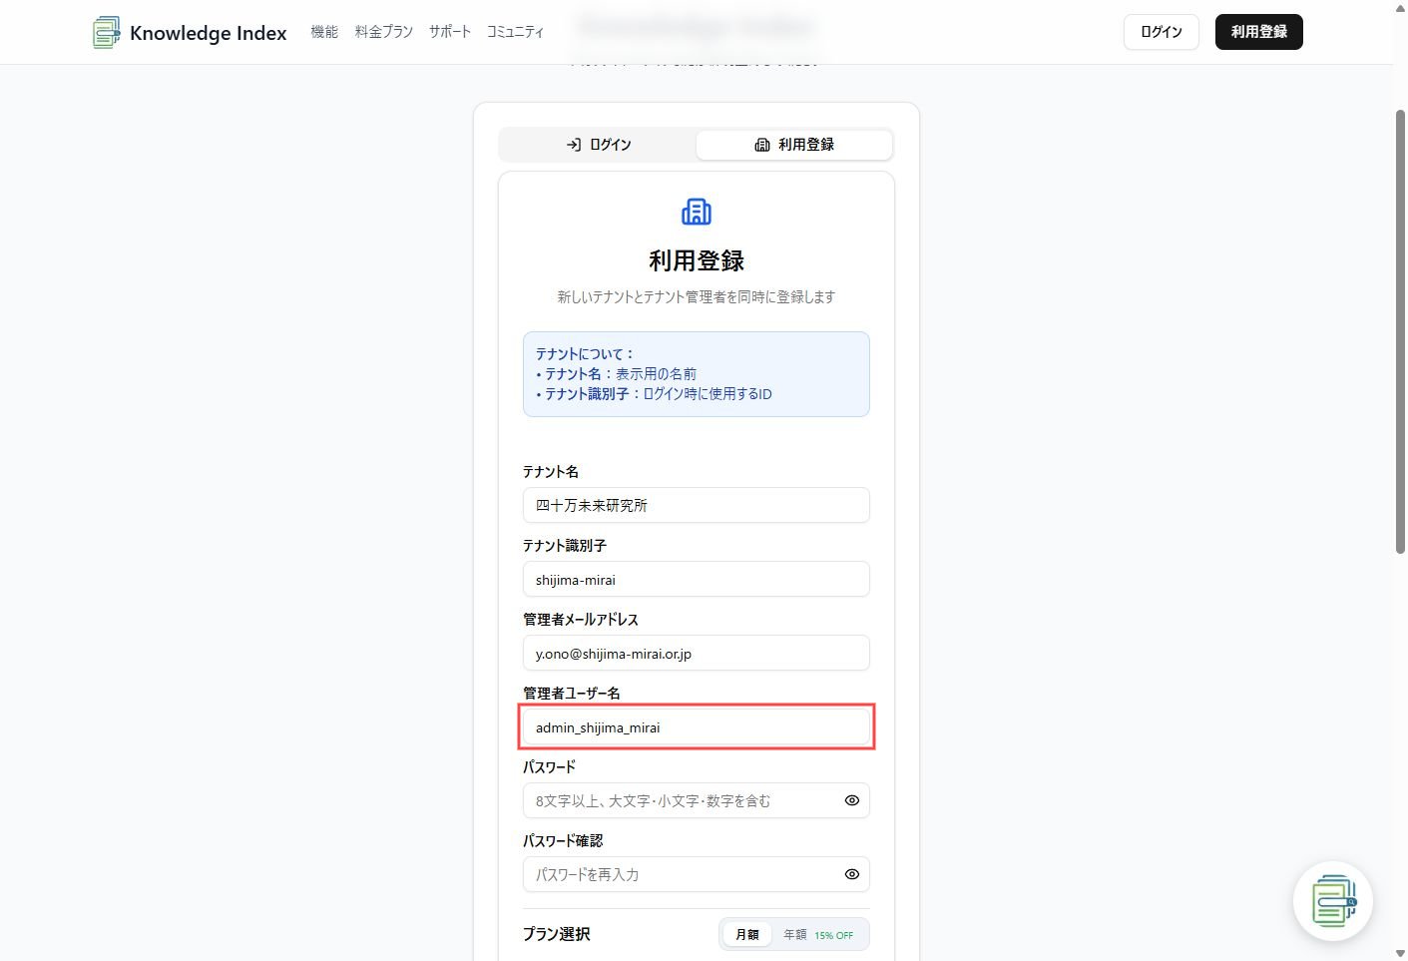The image size is (1408, 961).
Task: Click the Knowledge Index logo icon
Action: [106, 32]
